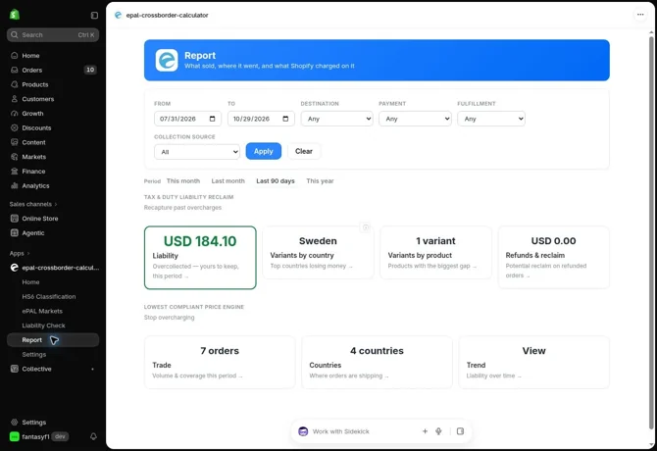Click the Orders count badge 10
Screen dimensions: 657x451
tap(90, 70)
